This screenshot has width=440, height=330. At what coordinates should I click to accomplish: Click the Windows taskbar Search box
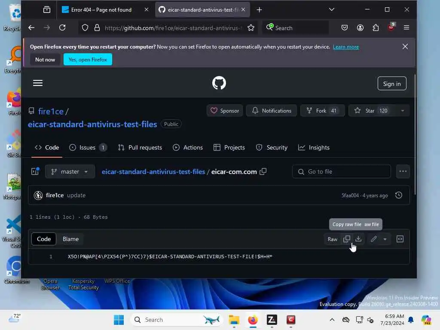[177, 320]
